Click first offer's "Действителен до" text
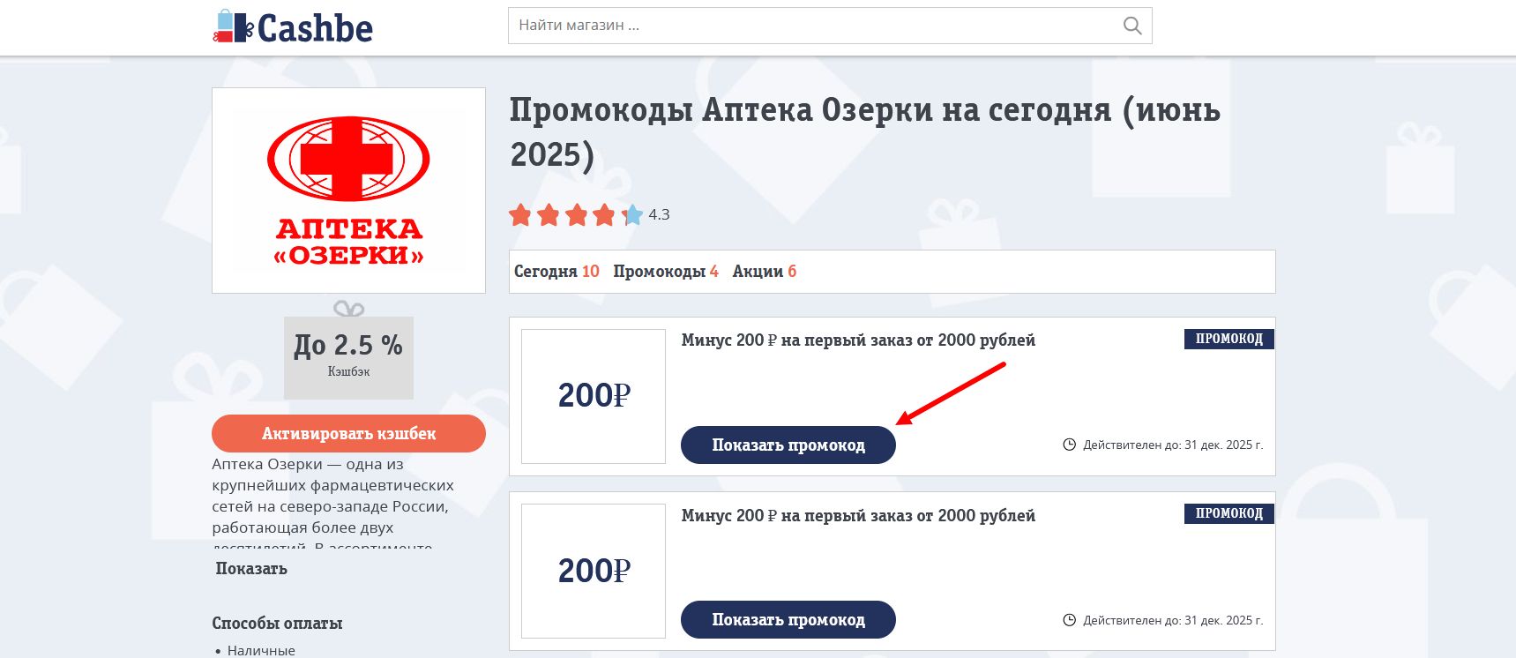Viewport: 1516px width, 658px height. point(1173,445)
